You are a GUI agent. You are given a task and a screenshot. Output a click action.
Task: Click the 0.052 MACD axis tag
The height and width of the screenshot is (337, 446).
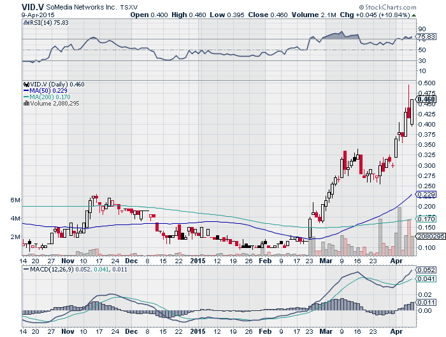(x=426, y=270)
